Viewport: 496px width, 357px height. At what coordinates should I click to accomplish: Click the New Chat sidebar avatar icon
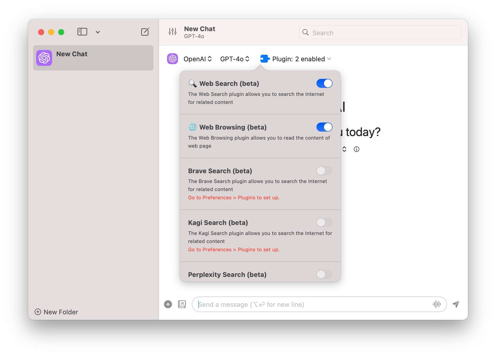click(x=44, y=58)
